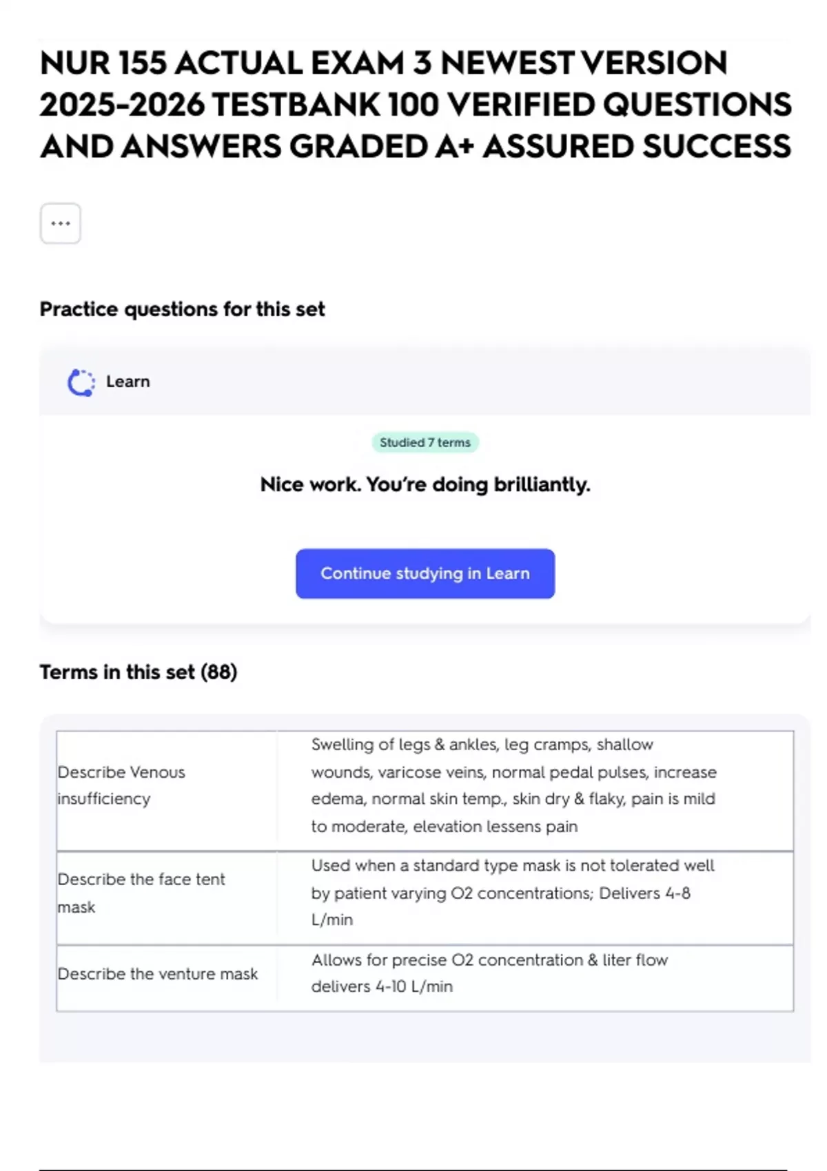The height and width of the screenshot is (1171, 827).
Task: Click the Learn mode circular icon
Action: coord(81,382)
